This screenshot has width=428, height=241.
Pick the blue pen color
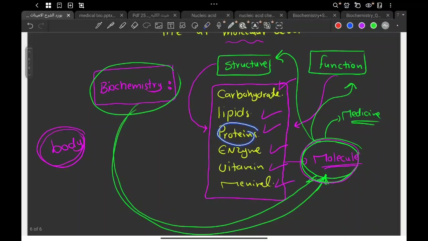[350, 25]
